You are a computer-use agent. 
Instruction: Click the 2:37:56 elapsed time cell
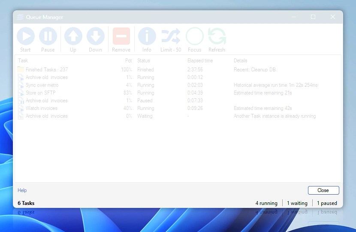pos(195,69)
